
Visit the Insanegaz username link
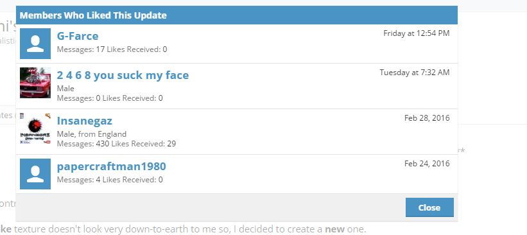(x=84, y=121)
